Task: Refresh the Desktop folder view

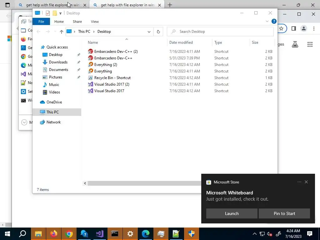Action: coord(158,32)
